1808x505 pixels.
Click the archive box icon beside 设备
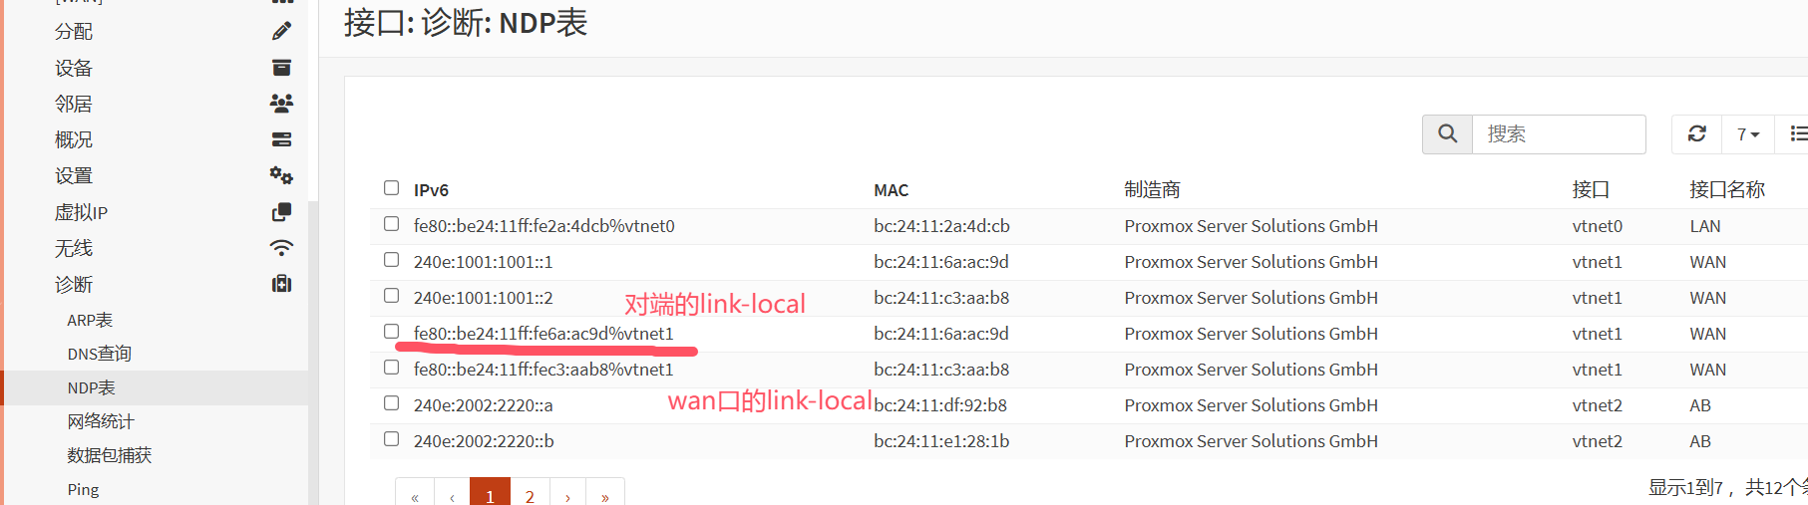(281, 68)
